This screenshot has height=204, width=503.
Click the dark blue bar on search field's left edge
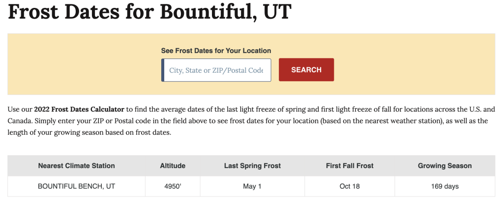point(163,70)
